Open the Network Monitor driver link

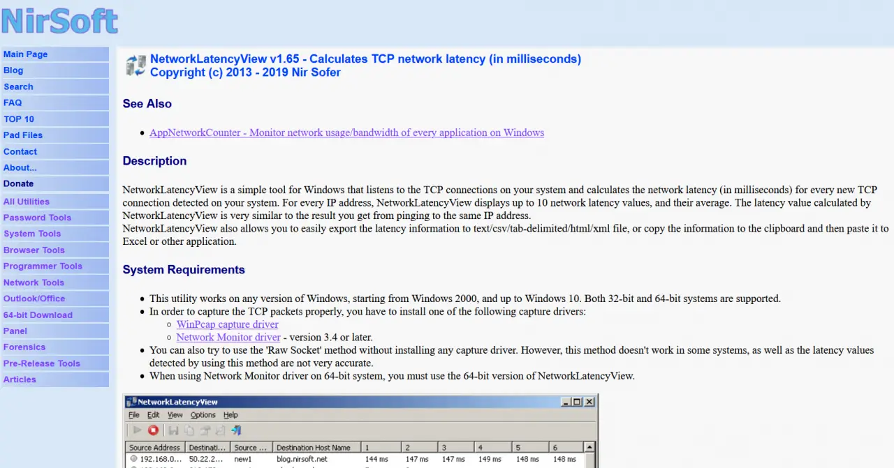click(228, 338)
